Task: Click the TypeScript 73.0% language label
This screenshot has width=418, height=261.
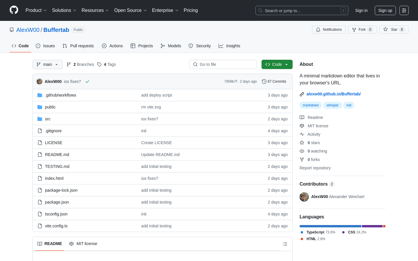Action: point(318,232)
